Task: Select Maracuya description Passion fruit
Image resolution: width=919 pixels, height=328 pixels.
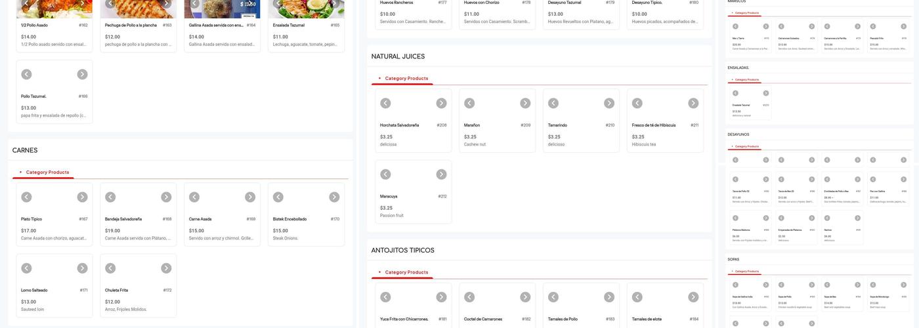Action: click(x=392, y=215)
